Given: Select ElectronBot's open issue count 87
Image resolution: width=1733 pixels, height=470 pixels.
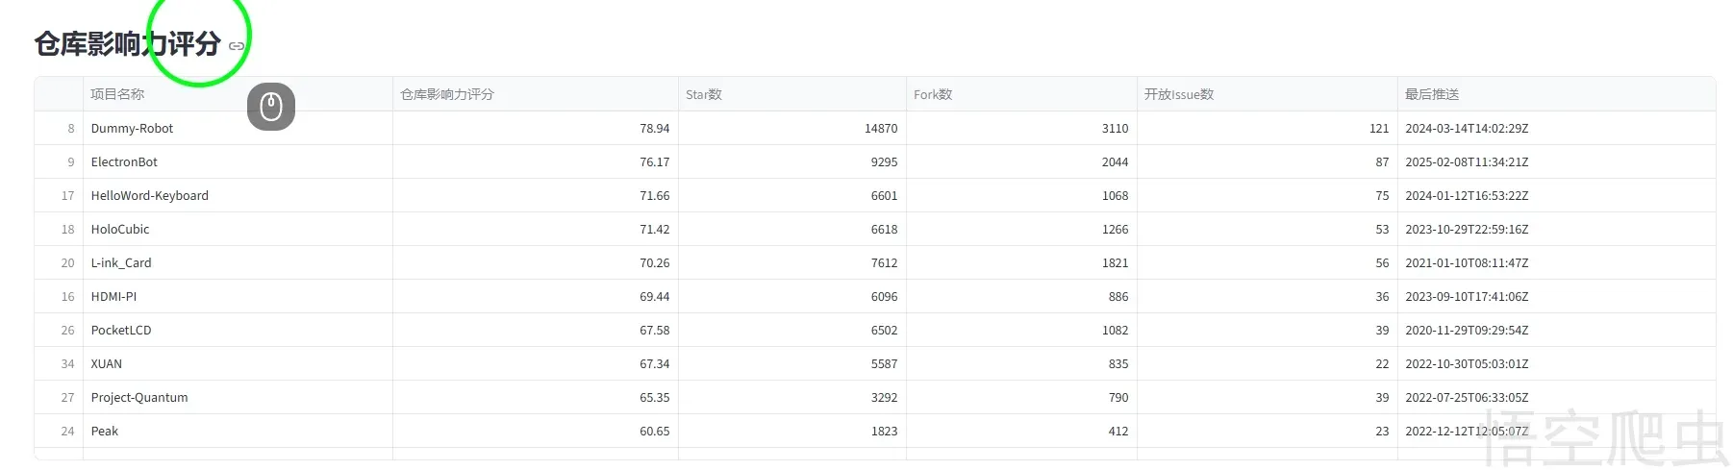Looking at the screenshot, I should coord(1381,161).
